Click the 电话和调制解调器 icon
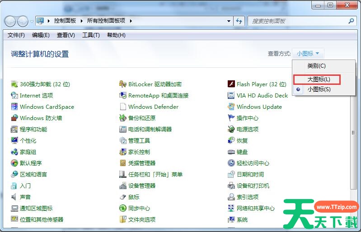The height and width of the screenshot is (232, 361). click(123, 129)
